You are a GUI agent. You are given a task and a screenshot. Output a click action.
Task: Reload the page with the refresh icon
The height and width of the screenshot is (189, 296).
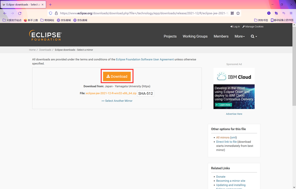pyautogui.click(x=20, y=13)
